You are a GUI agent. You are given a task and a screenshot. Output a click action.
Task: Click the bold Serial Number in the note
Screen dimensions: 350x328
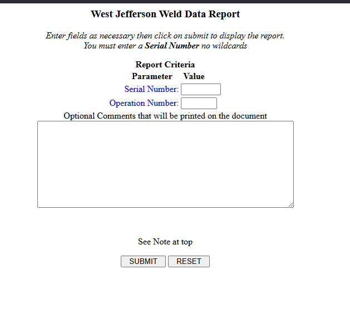[172, 46]
